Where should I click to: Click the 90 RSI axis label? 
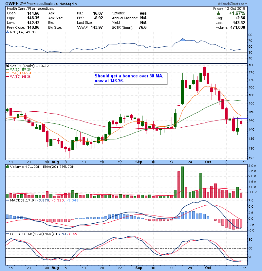251,35
